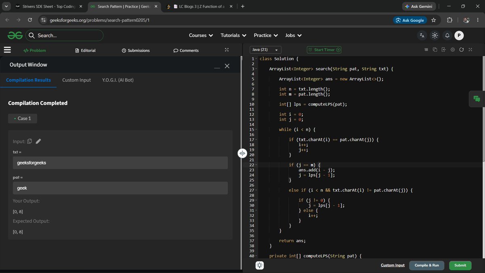Click the Custom Input link
The image size is (485, 273).
(392, 265)
